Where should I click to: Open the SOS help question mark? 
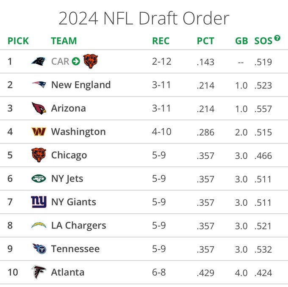[277, 38]
